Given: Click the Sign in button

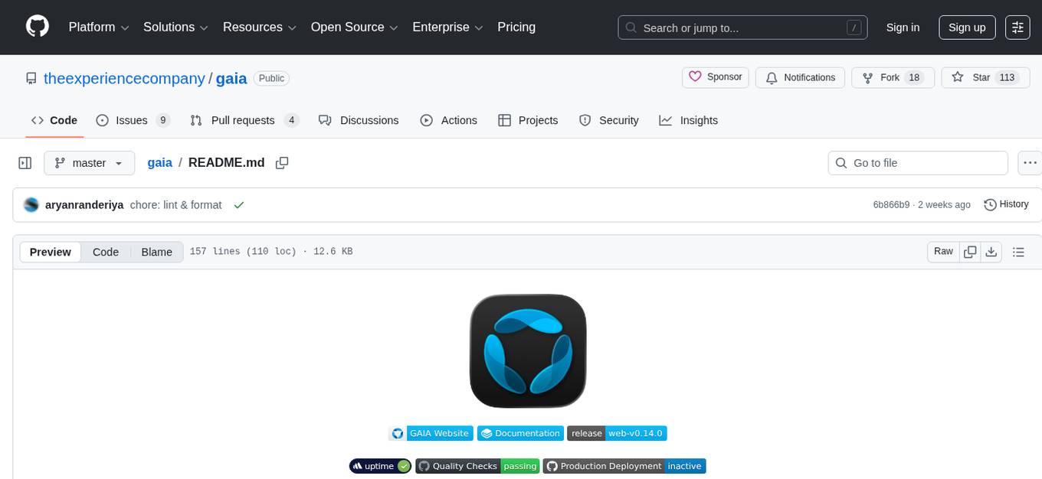Looking at the screenshot, I should coord(903,27).
